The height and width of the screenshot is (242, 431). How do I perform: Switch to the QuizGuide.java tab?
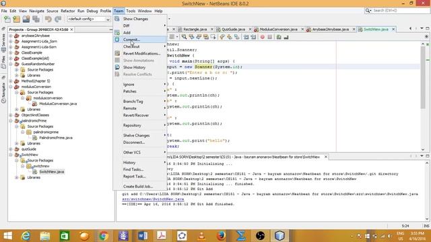click(233, 30)
